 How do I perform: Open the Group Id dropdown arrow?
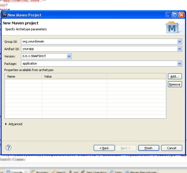179,41
